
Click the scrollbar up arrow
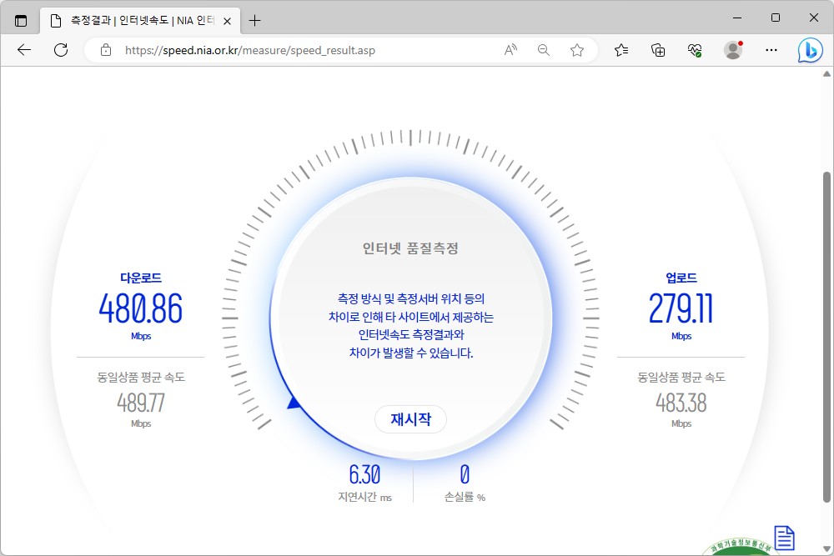pyautogui.click(x=826, y=74)
